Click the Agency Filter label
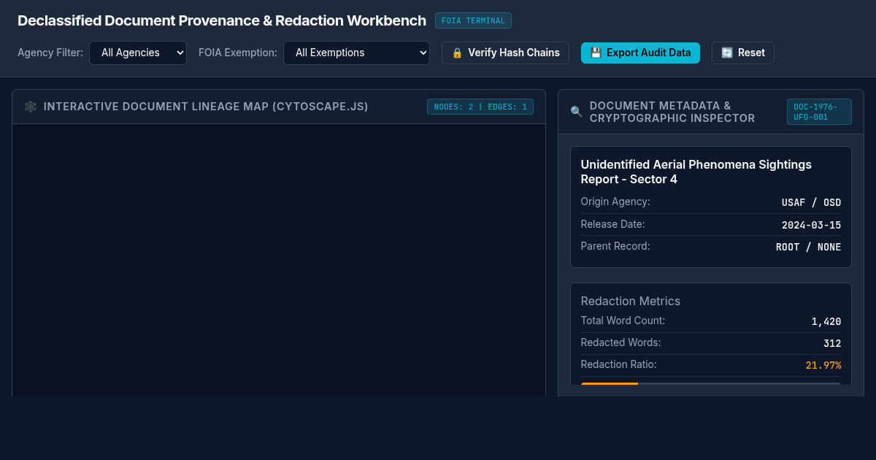876x460 pixels. point(50,53)
